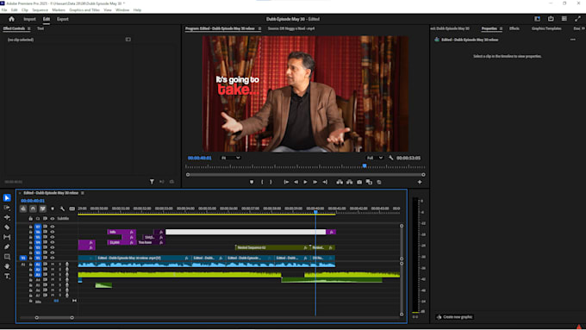586x330 pixels.
Task: Toggle Snap in timeline
Action: [x=33, y=209]
